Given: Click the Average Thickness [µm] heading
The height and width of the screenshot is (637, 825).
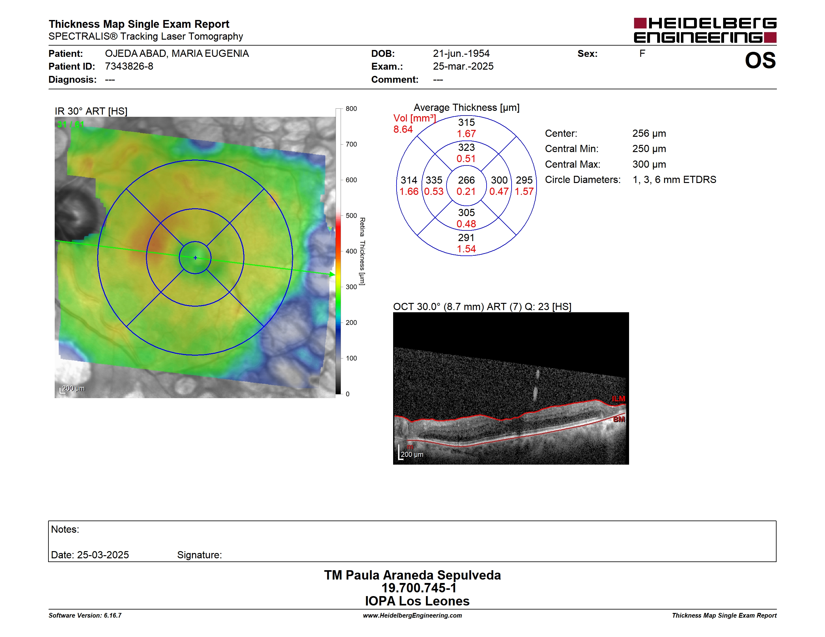Looking at the screenshot, I should click(467, 107).
